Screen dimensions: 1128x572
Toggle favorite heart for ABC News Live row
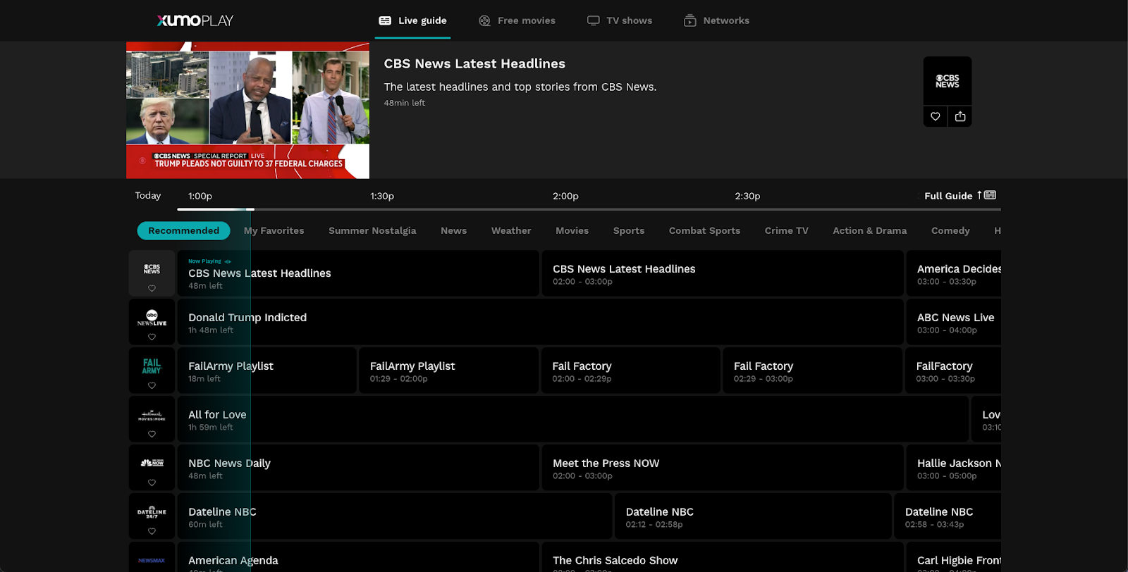point(152,337)
